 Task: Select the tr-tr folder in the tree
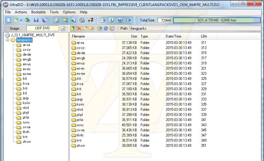25,137
